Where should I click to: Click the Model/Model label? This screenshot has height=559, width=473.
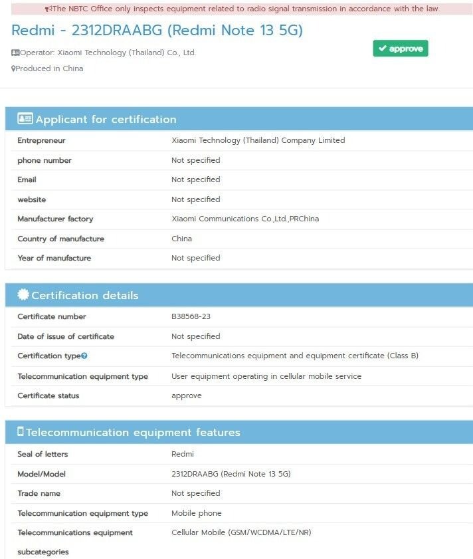click(41, 474)
